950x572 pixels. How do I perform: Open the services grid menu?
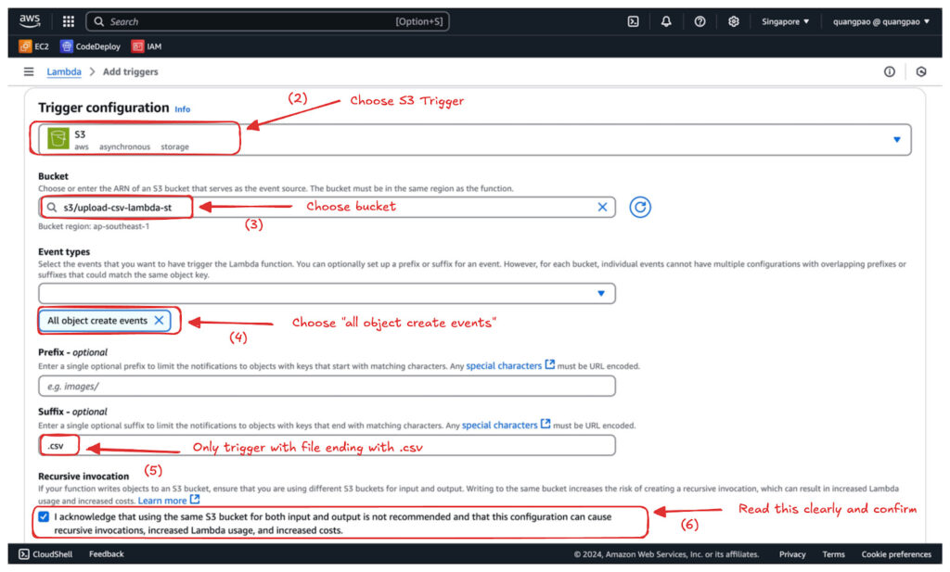click(x=69, y=22)
